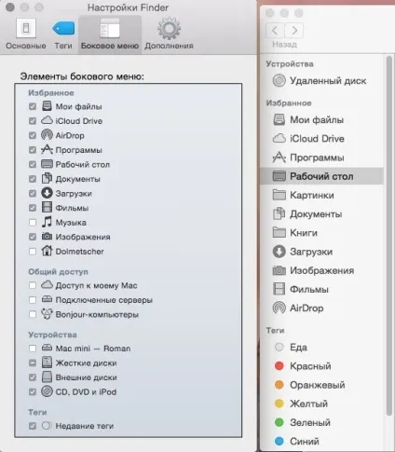Click the Подключенные серверы icon
Screen dimensions: 395x452
(x=47, y=299)
